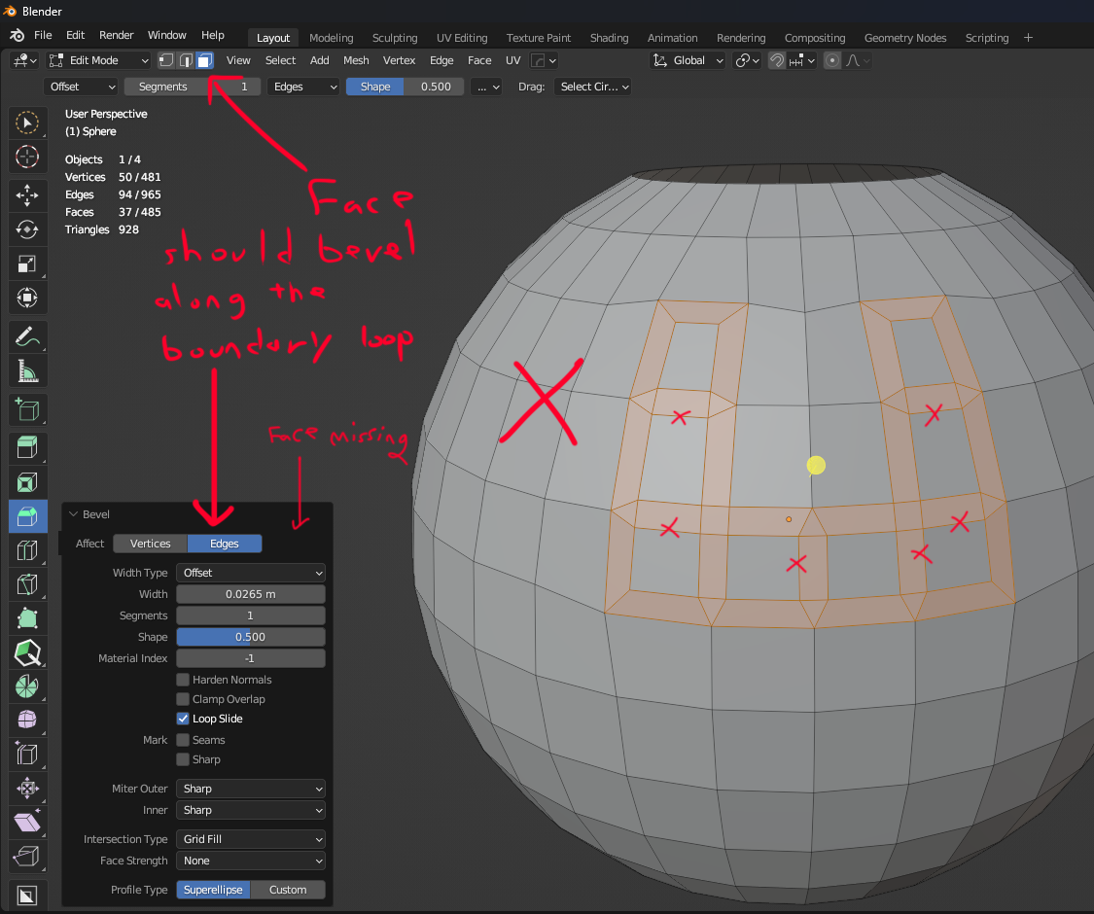Image resolution: width=1094 pixels, height=914 pixels.
Task: Switch to the Shading workspace tab
Action: 609,38
